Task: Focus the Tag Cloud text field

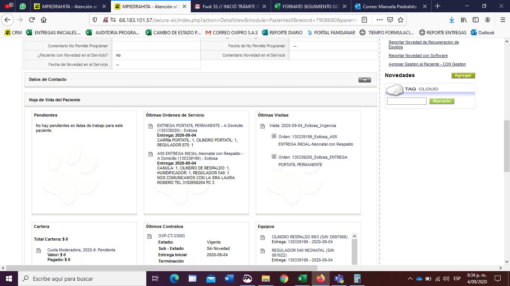Action: 407,101
